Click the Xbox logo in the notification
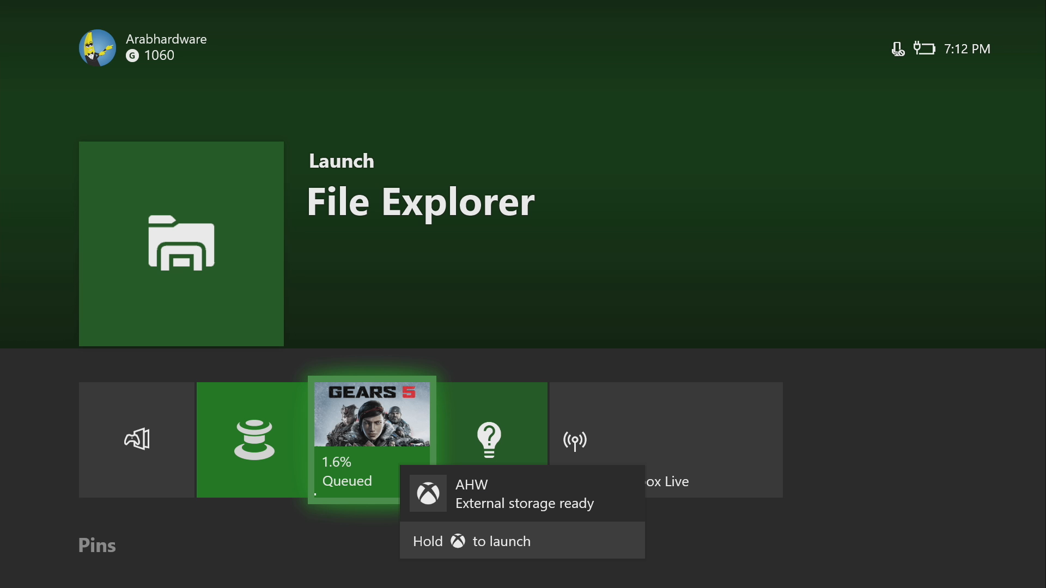1046x588 pixels. (428, 493)
